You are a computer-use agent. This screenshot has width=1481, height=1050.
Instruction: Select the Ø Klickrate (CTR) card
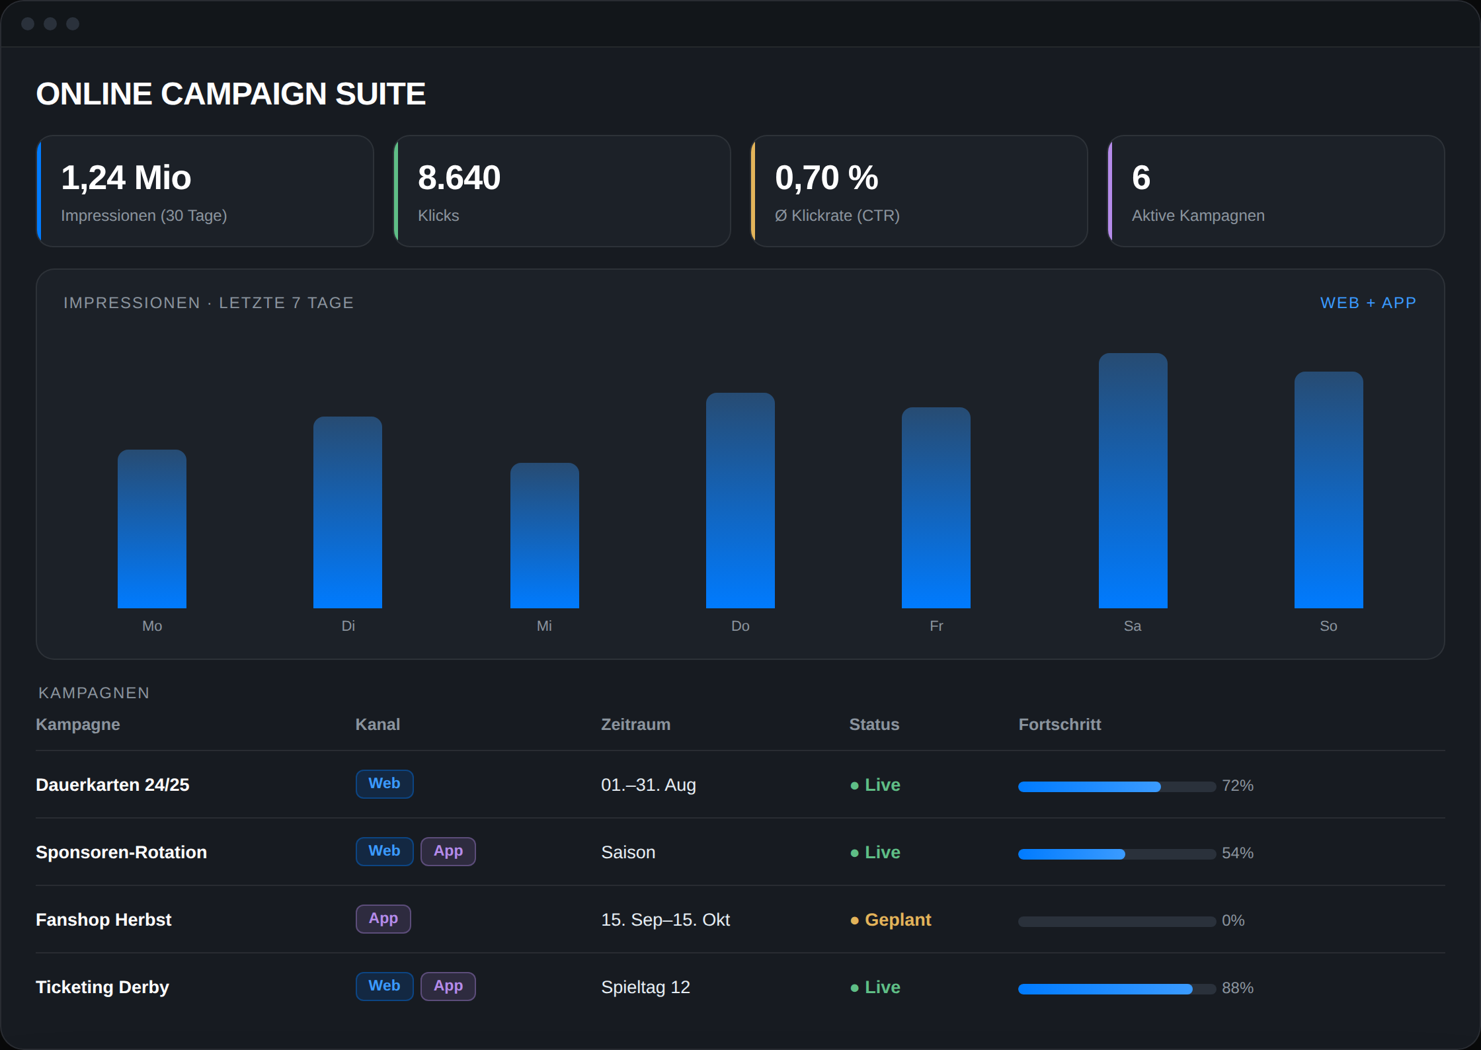point(919,191)
